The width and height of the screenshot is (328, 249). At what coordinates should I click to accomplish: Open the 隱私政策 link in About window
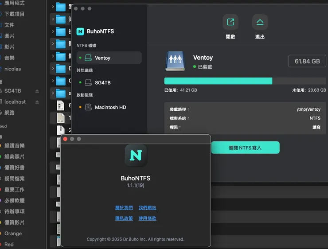point(124,218)
